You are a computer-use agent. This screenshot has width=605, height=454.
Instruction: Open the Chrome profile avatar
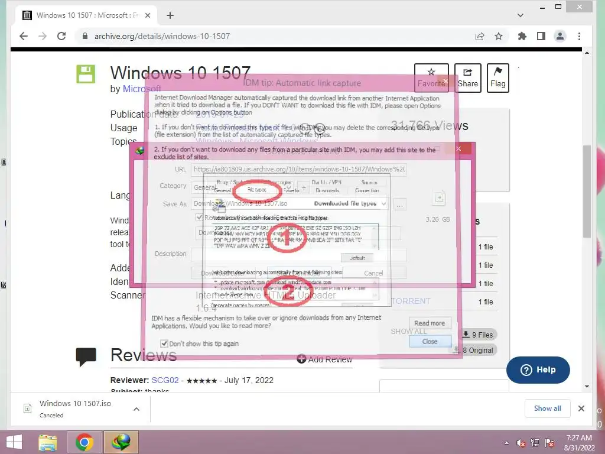point(560,36)
